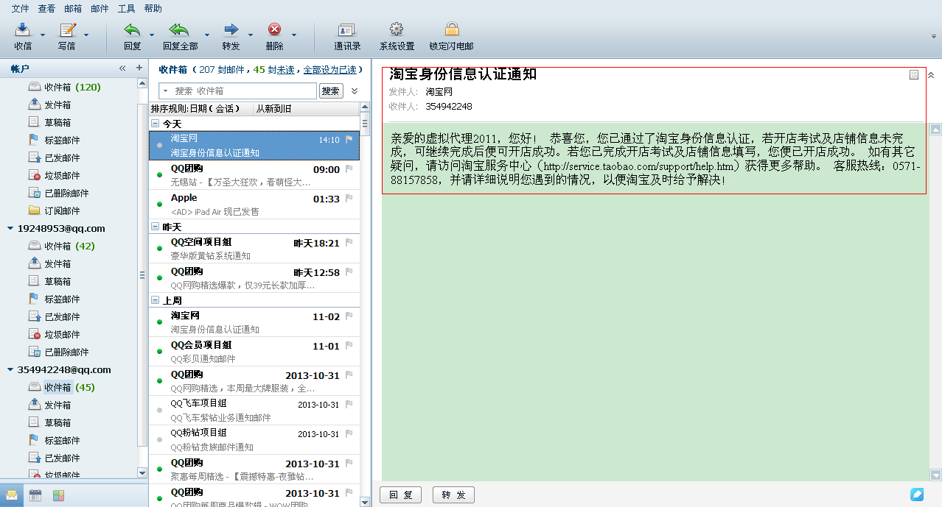Toggle unread dot on QQ团购 昨天12:58 email
The image size is (942, 507).
click(x=160, y=277)
